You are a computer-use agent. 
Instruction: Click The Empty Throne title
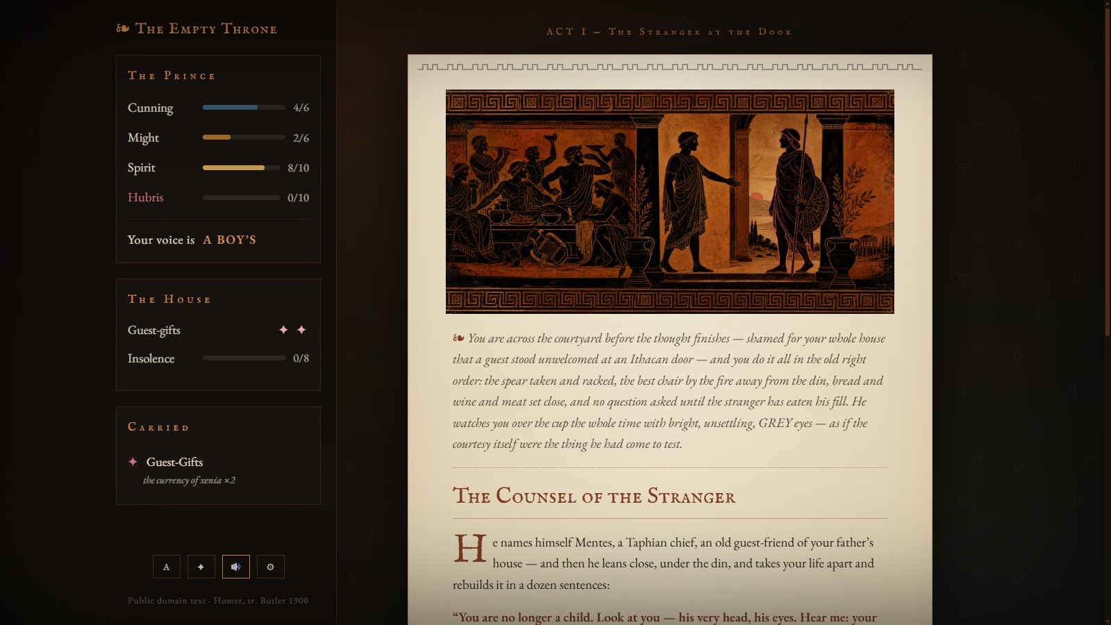coord(206,28)
